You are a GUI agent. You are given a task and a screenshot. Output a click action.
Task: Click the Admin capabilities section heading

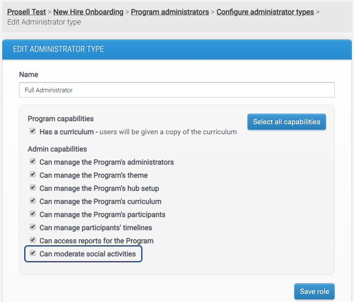coord(57,149)
